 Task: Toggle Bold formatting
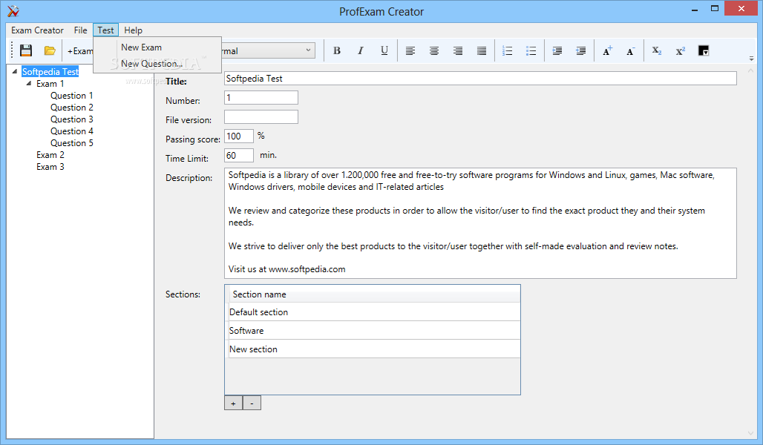[337, 50]
